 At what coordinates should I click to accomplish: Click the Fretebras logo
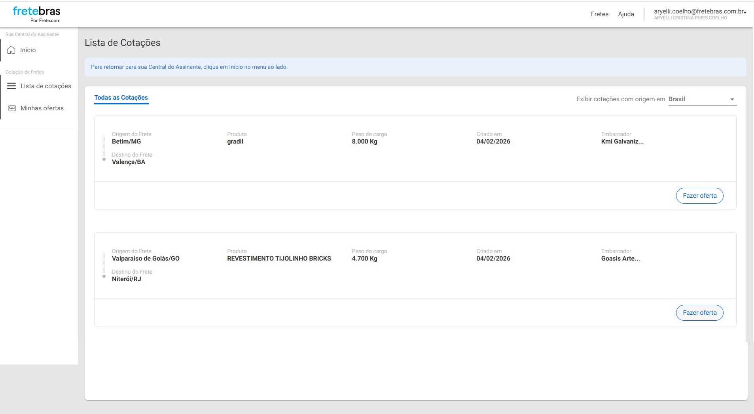click(36, 14)
